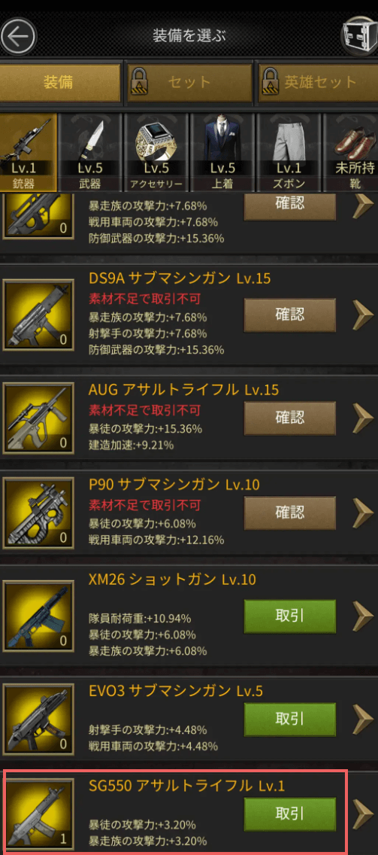
Task: Select the ズボン pants category icon
Action: [x=289, y=153]
